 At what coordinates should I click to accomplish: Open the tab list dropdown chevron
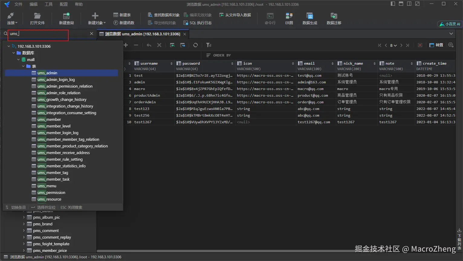coord(451,34)
